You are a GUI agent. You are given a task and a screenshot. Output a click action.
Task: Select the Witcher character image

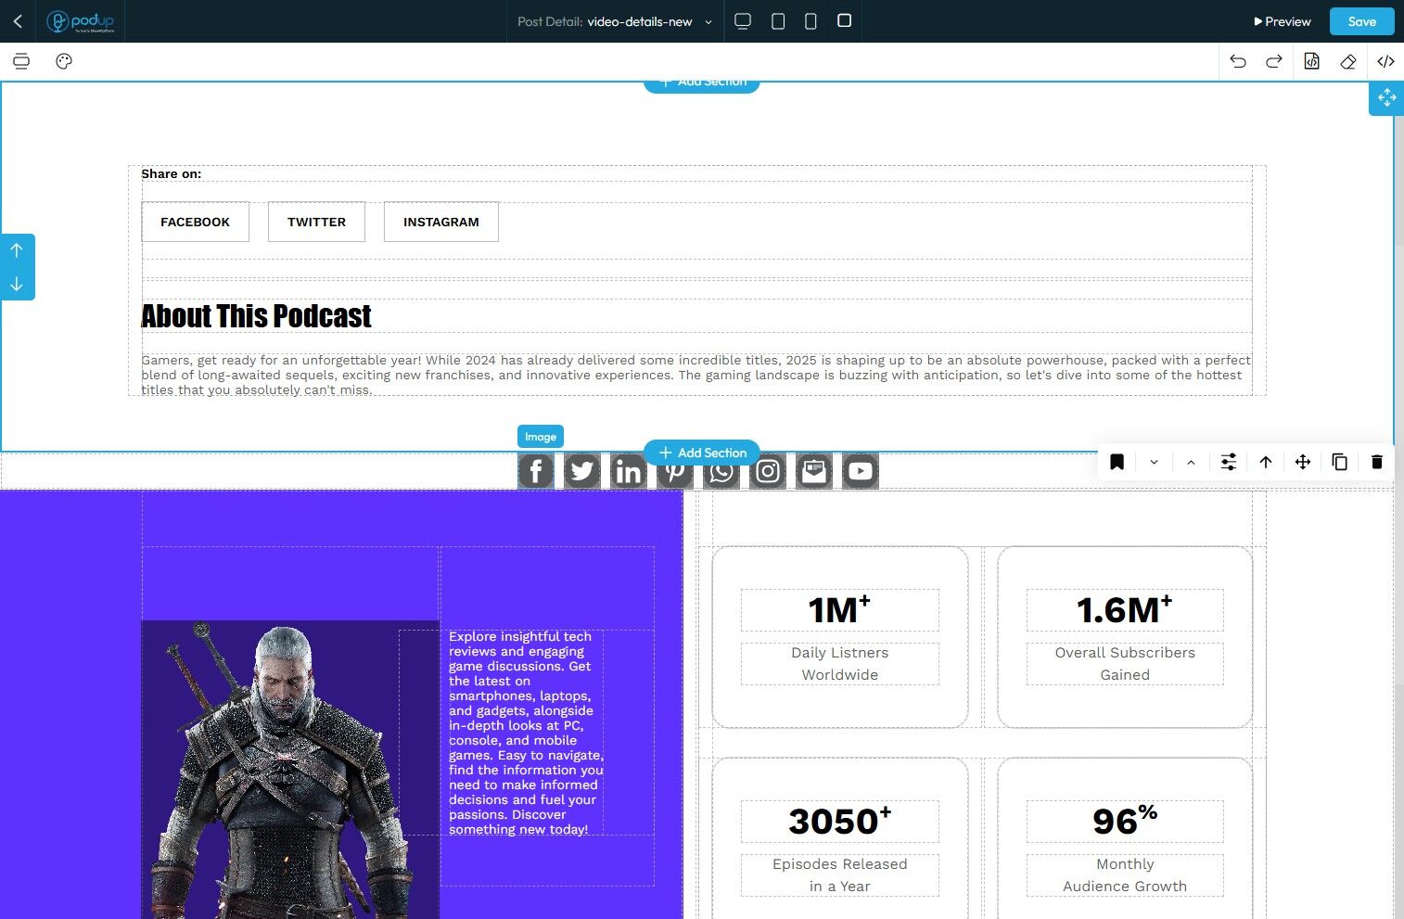[x=290, y=770]
